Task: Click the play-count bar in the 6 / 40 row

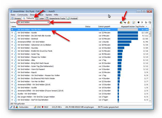Action: click(x=124, y=42)
